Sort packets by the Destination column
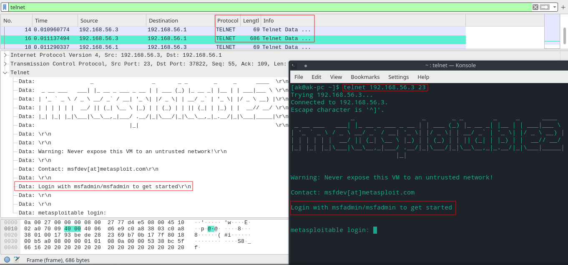 [x=180, y=20]
